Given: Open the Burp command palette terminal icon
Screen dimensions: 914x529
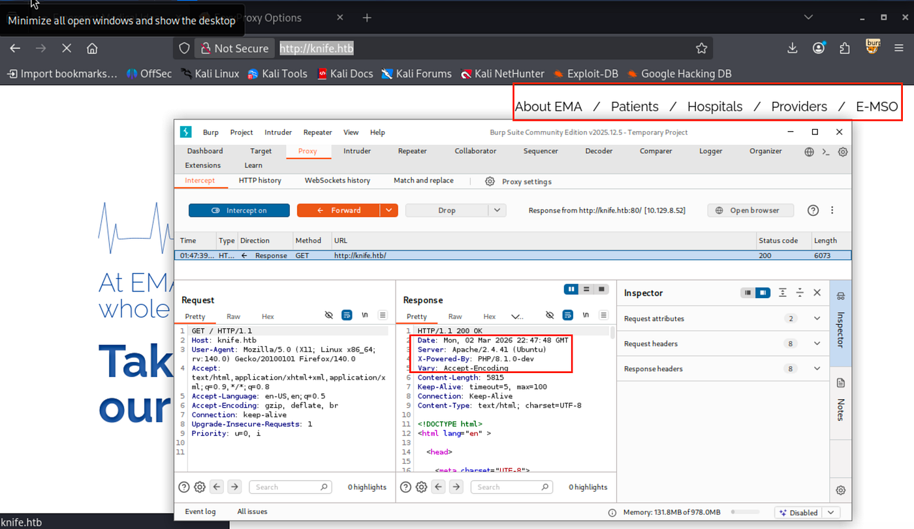Looking at the screenshot, I should (x=826, y=151).
